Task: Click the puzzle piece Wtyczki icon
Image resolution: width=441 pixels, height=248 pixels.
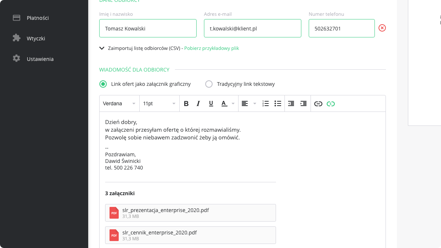Action: (17, 38)
